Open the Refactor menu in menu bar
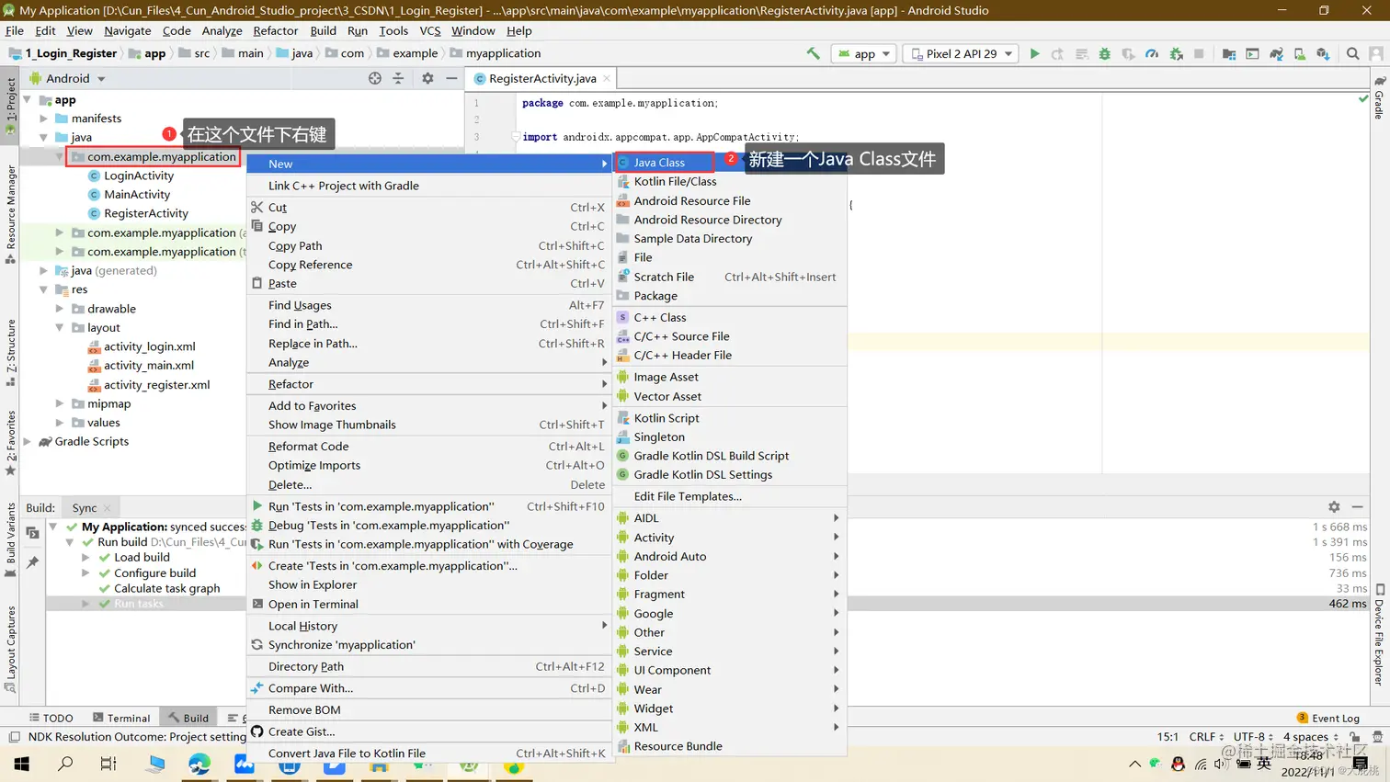The height and width of the screenshot is (782, 1390). tap(276, 30)
